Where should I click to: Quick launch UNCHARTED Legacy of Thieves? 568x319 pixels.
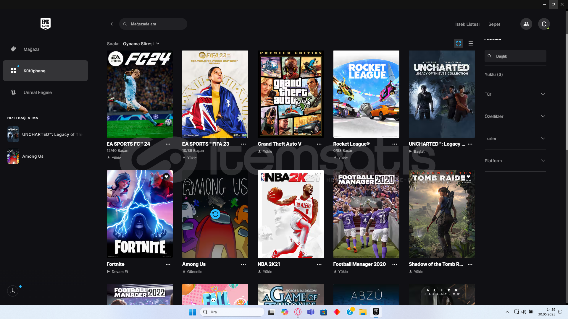pos(46,134)
